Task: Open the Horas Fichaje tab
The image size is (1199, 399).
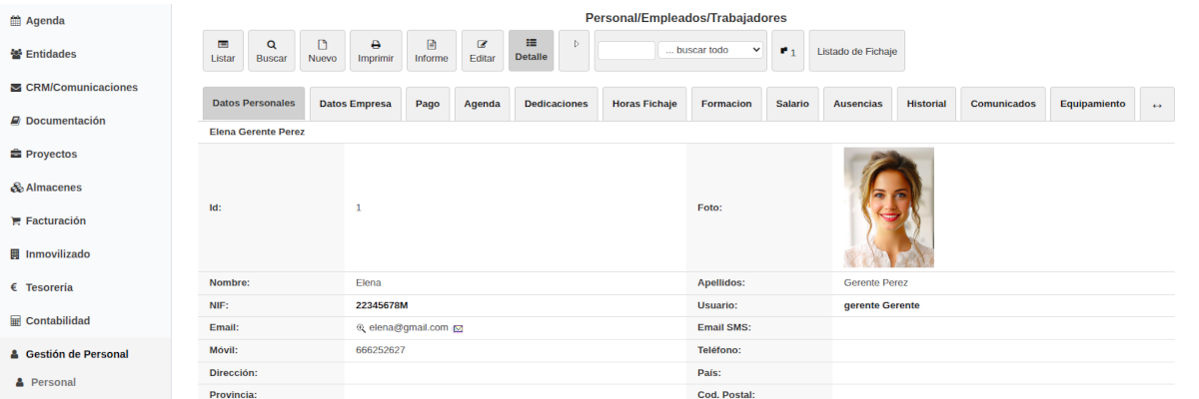Action: 644,104
